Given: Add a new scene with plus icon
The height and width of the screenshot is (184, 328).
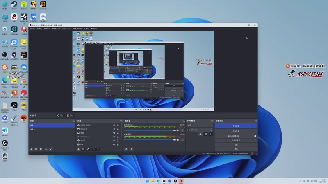Looking at the screenshot, I should (31, 149).
